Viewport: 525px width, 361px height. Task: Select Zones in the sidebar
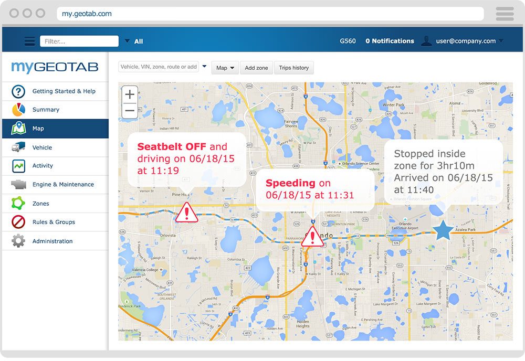55,204
